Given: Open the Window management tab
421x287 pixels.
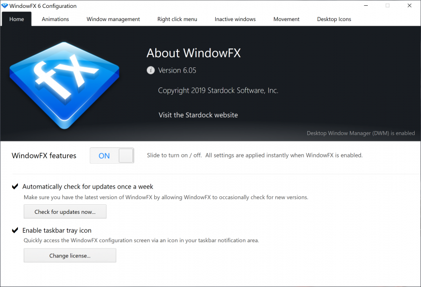Looking at the screenshot, I should coord(113,19).
